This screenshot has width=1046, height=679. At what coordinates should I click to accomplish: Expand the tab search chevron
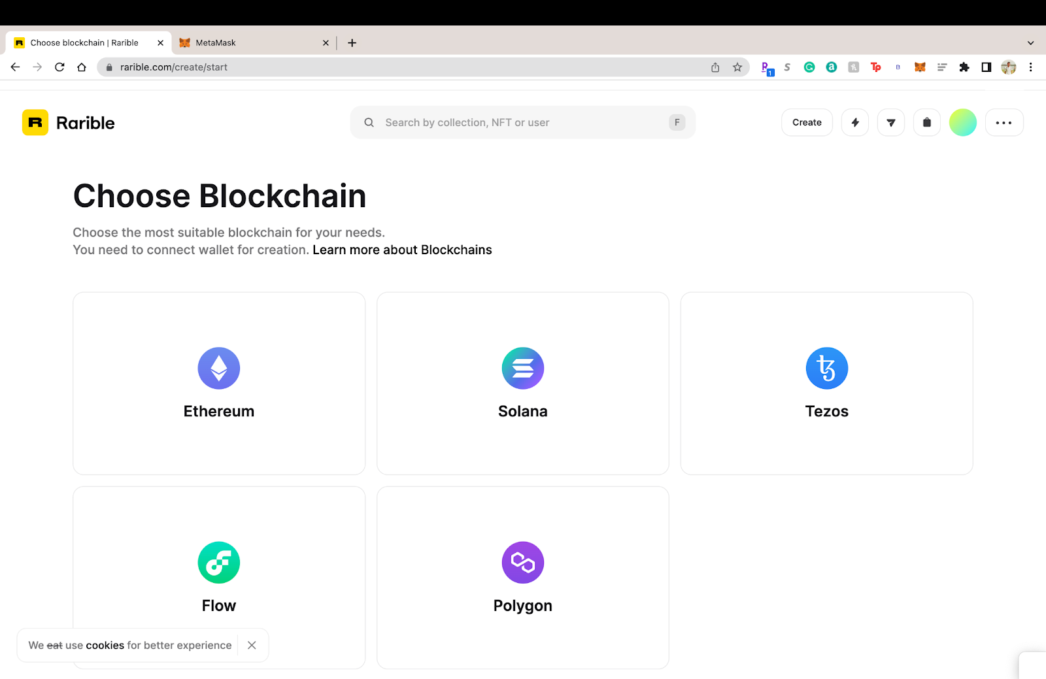1030,43
